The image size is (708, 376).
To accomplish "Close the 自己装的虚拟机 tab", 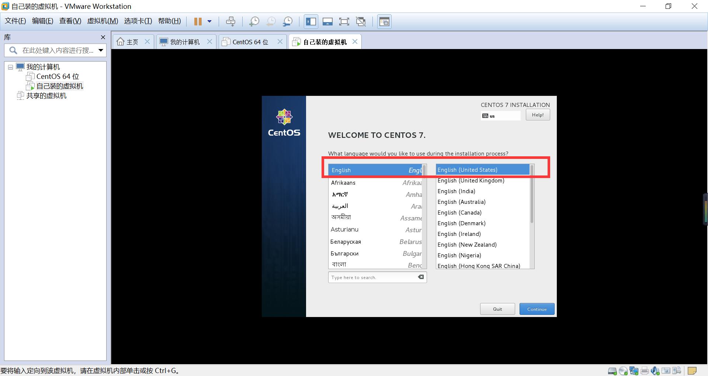I will pyautogui.click(x=355, y=42).
